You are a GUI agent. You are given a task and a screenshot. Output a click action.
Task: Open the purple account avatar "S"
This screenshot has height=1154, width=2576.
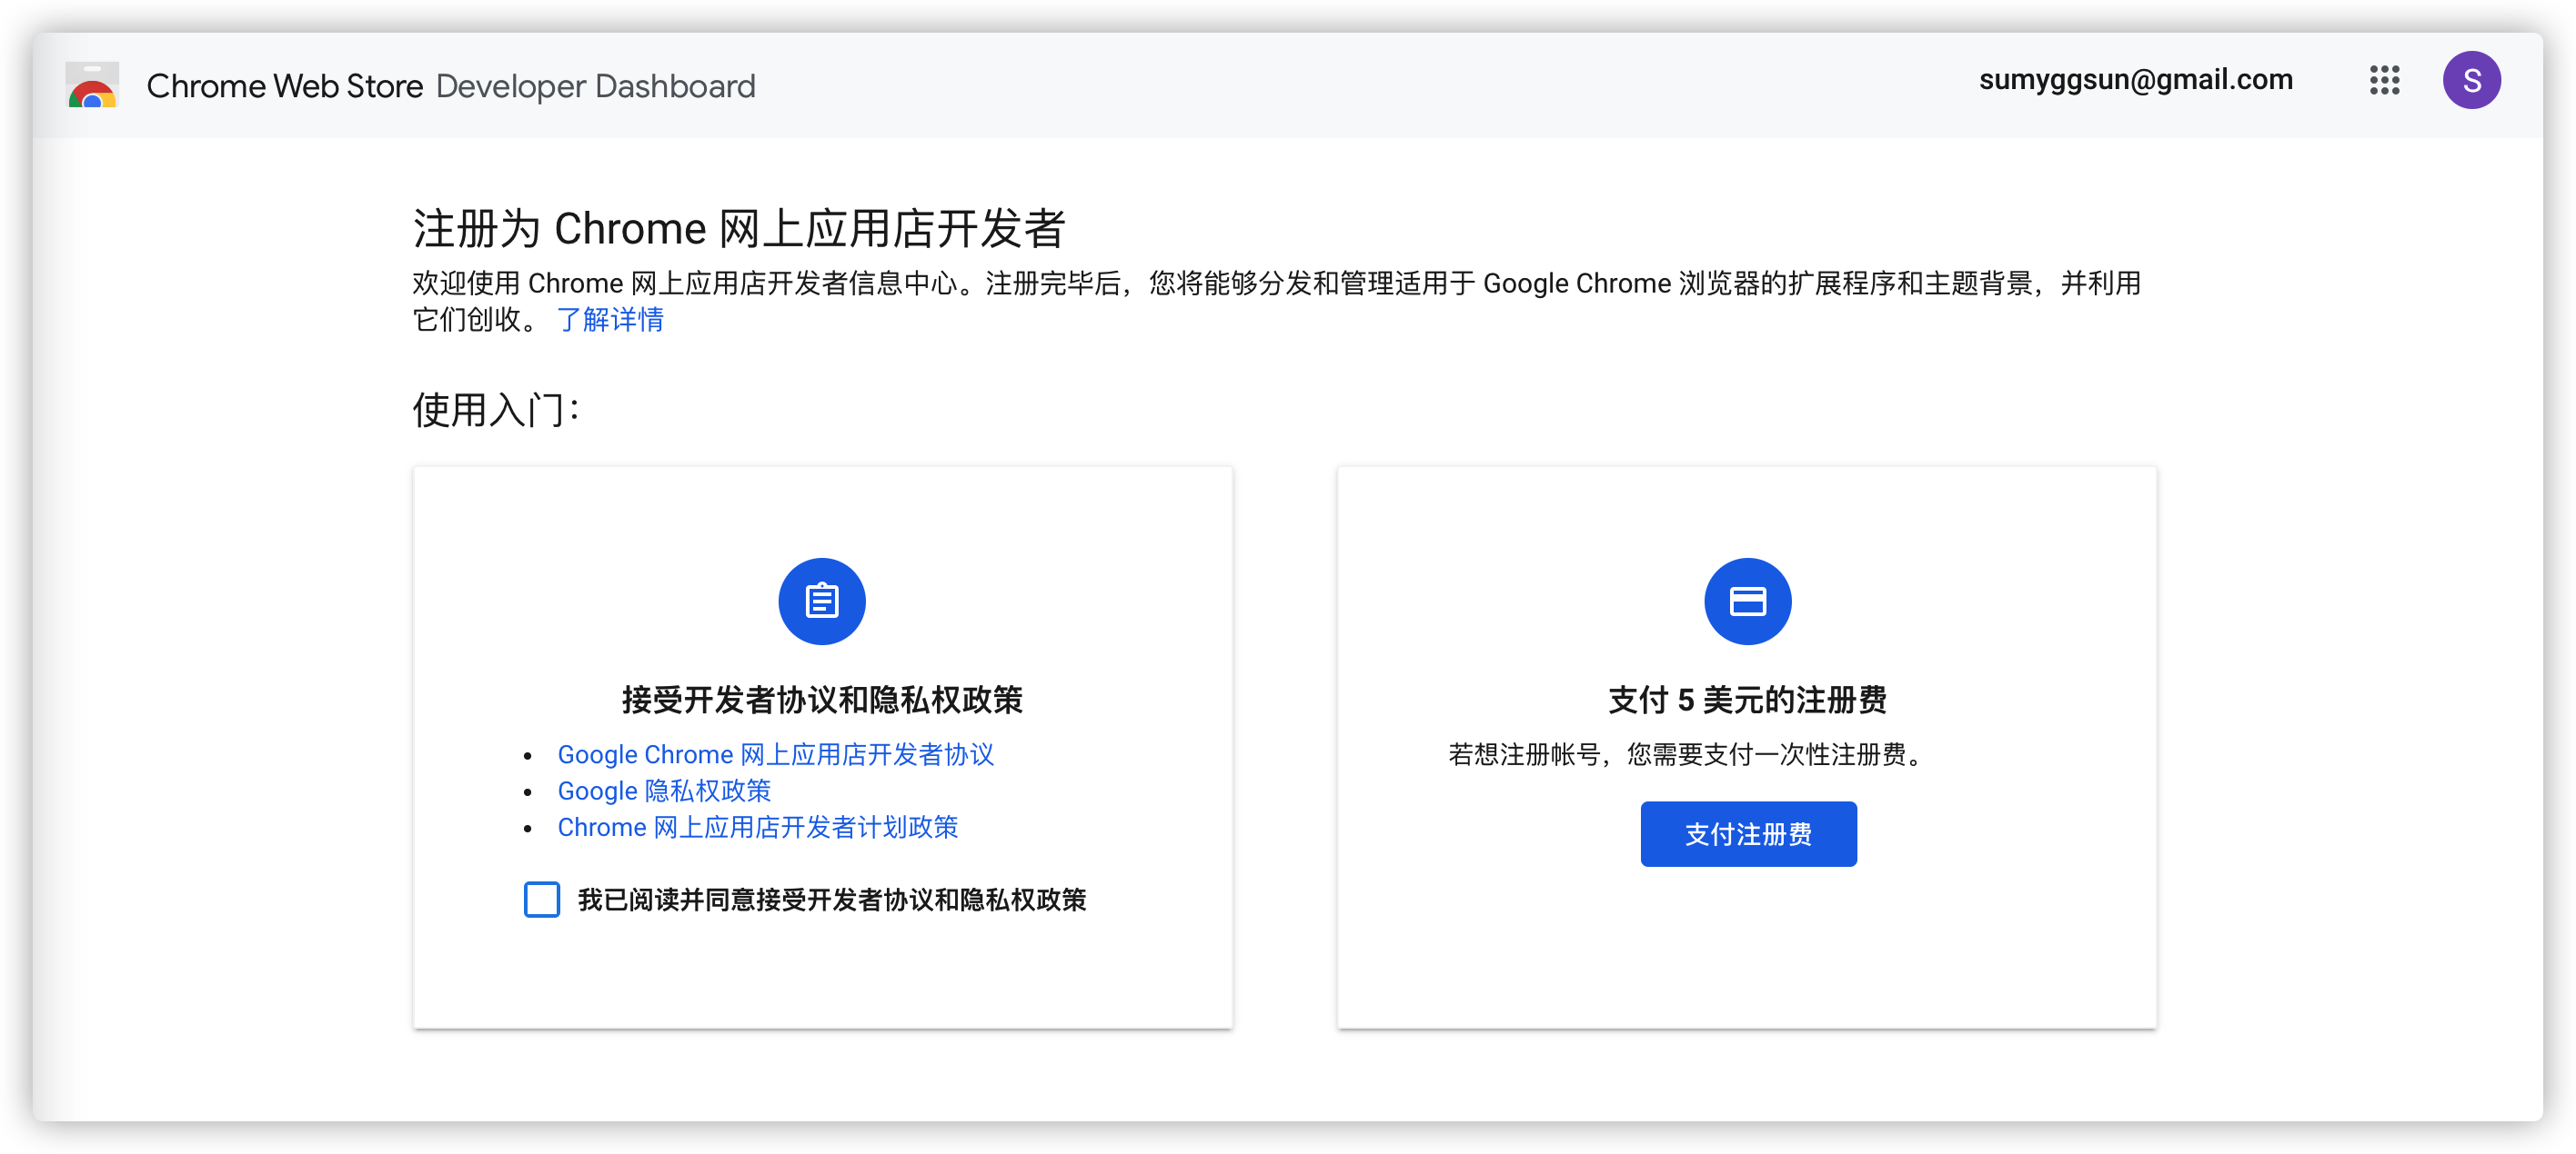pos(2472,80)
